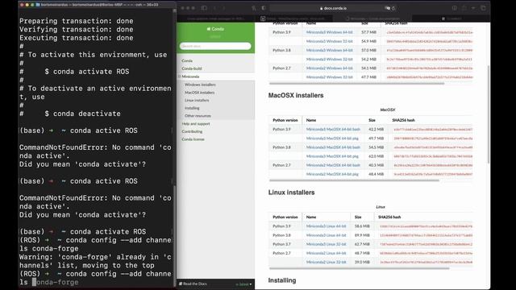The image size is (516, 290).
Task: Open a new Safari tab with plus icon
Action: [x=473, y=8]
